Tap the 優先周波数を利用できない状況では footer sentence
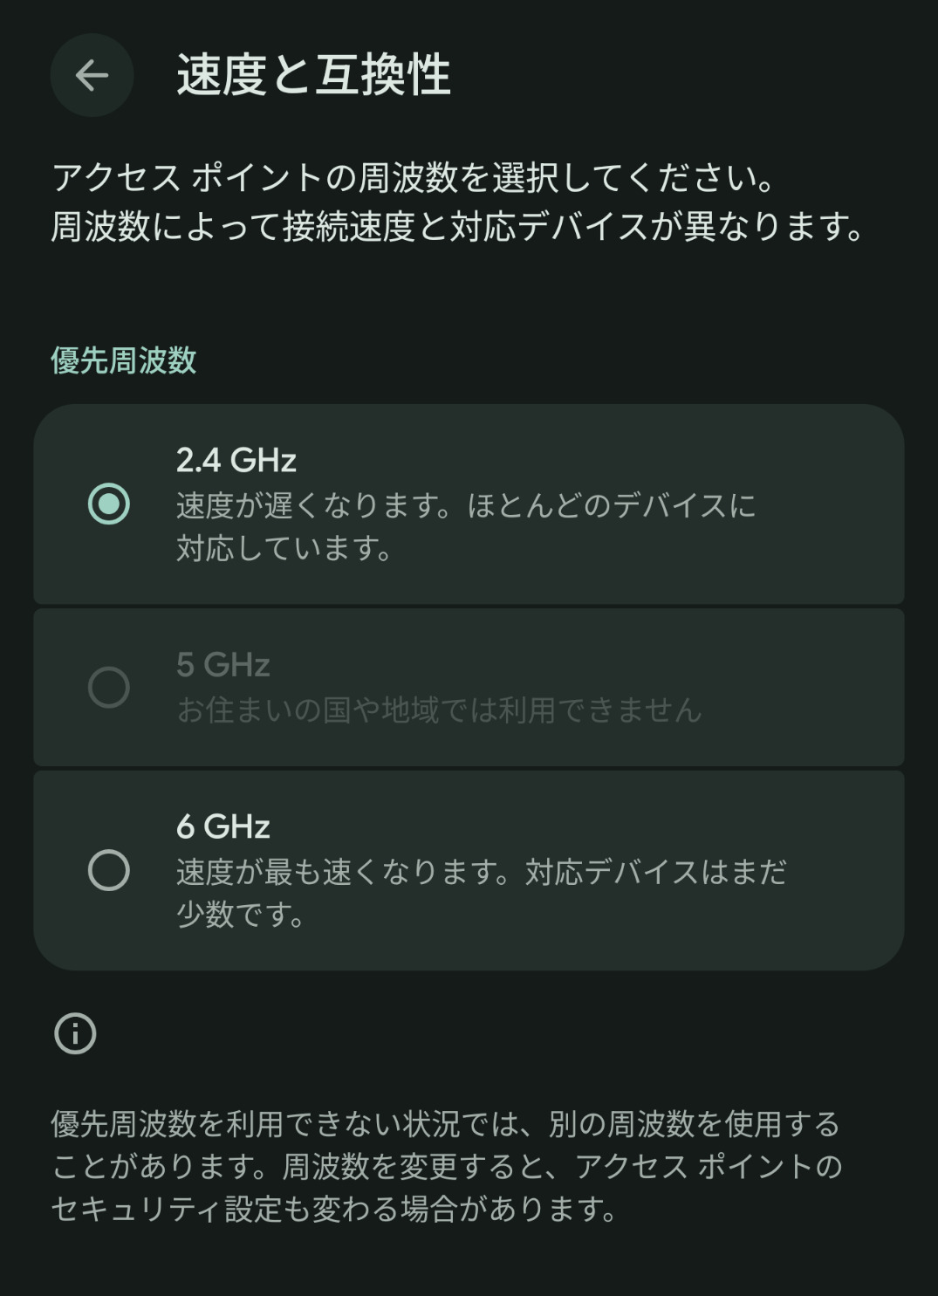 [445, 1124]
